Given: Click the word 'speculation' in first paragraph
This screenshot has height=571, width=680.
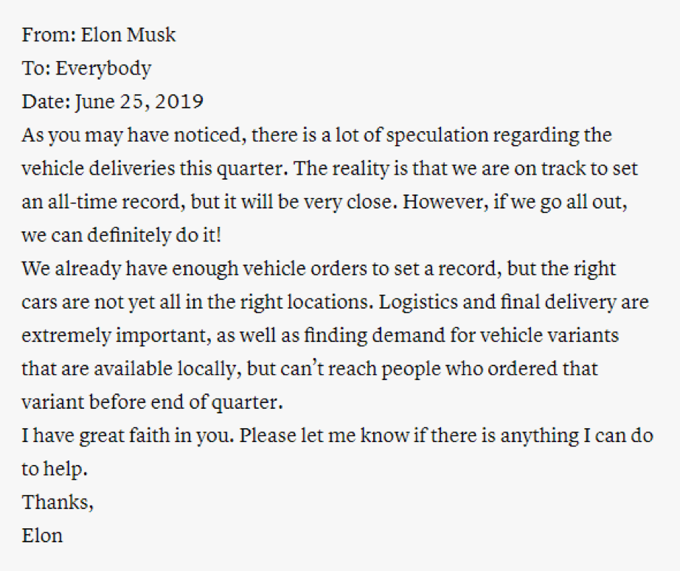Looking at the screenshot, I should 437,136.
